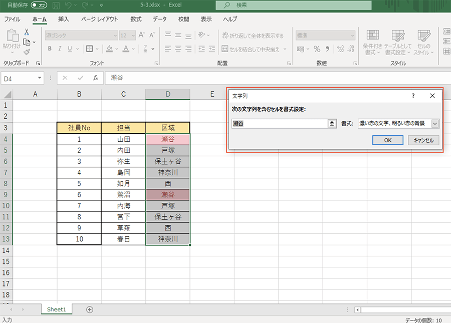The height and width of the screenshot is (323, 451).
Task: Click the Cut scissors icon
Action: click(27, 32)
